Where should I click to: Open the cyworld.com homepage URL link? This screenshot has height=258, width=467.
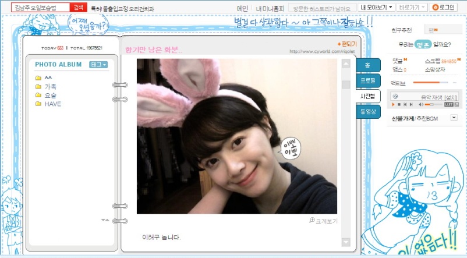tap(322, 51)
